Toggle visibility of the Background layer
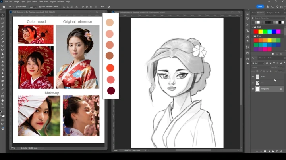Viewport: 286px width, 160px height. click(x=253, y=89)
